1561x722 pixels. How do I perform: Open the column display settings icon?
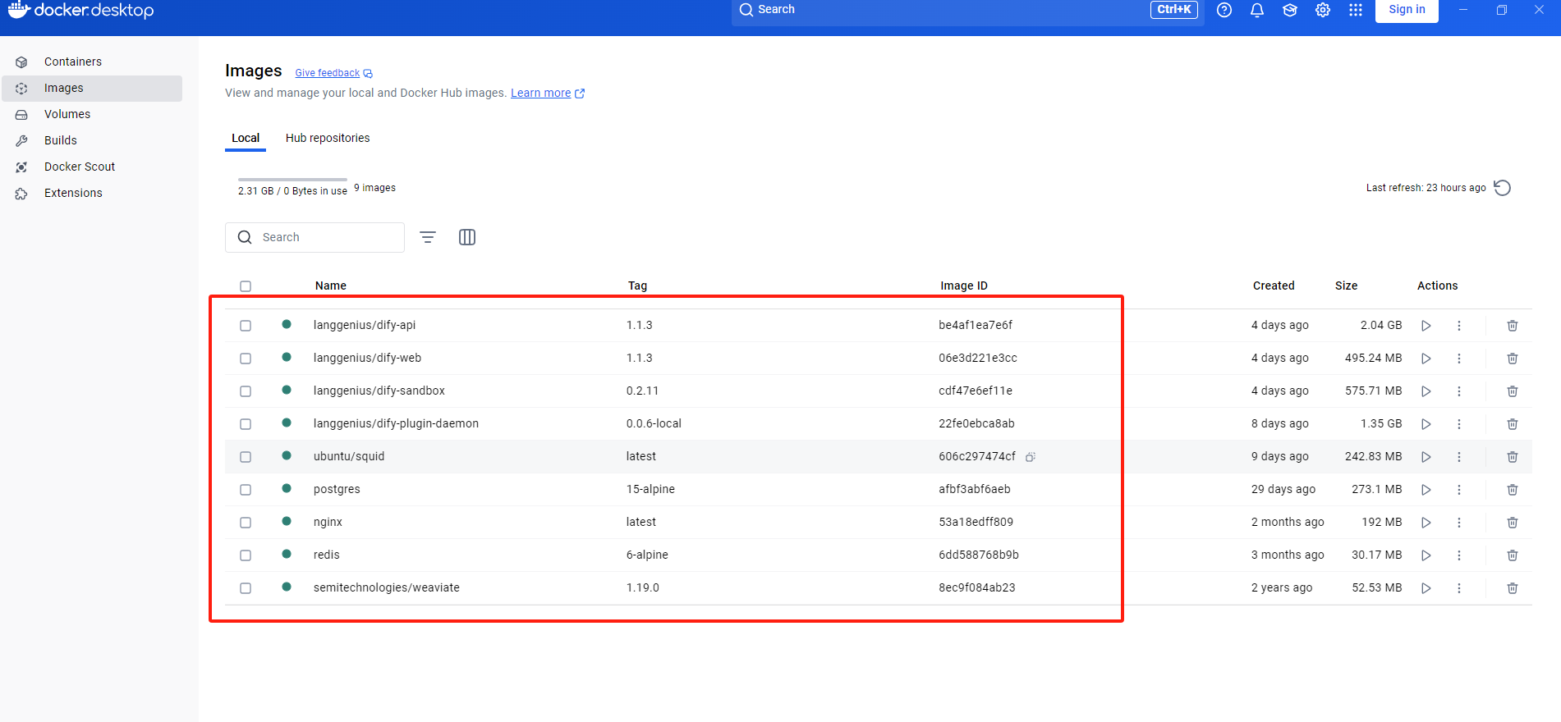(467, 237)
